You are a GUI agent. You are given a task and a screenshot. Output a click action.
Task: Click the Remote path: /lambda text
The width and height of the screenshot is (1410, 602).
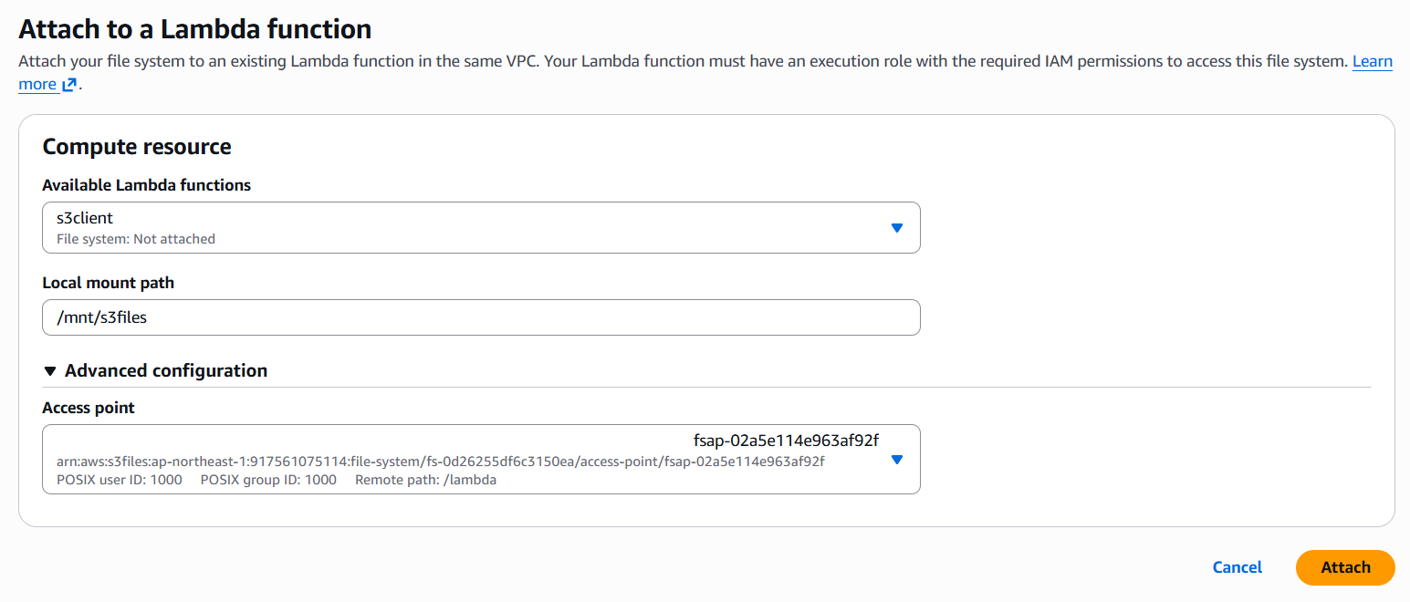point(425,480)
